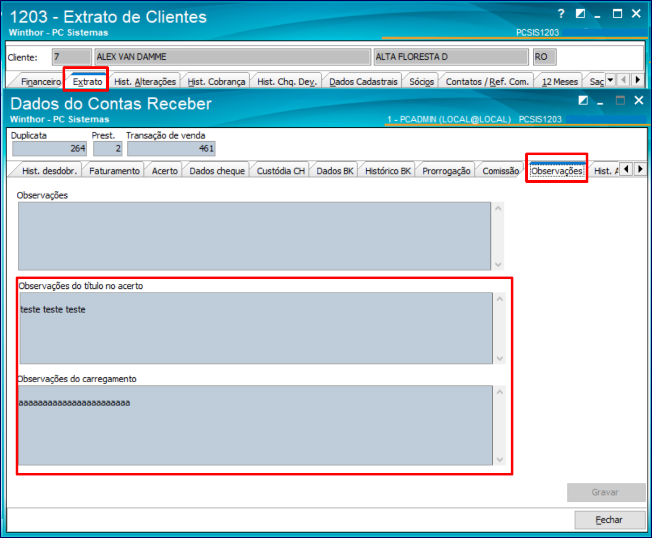This screenshot has height=538, width=652.
Task: Open the Custódia CH tab
Action: [280, 170]
